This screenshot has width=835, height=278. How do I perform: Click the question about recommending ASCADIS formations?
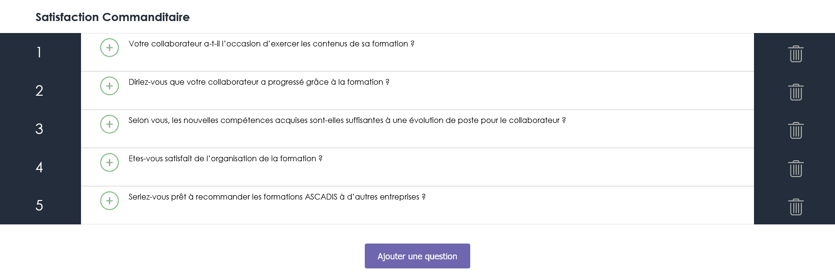pyautogui.click(x=276, y=196)
